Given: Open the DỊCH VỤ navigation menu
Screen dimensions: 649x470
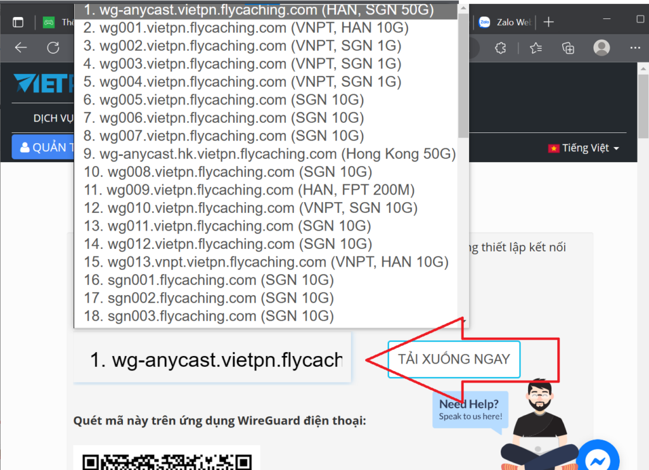Looking at the screenshot, I should (53, 118).
